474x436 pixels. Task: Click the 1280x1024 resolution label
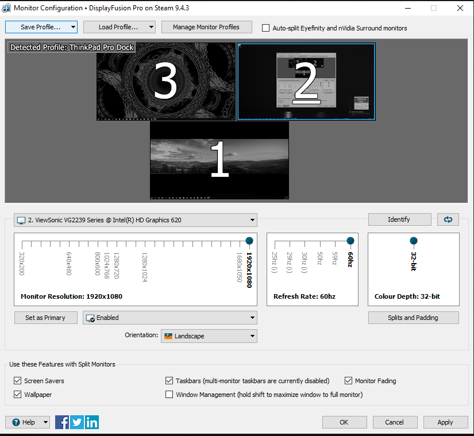point(145,267)
